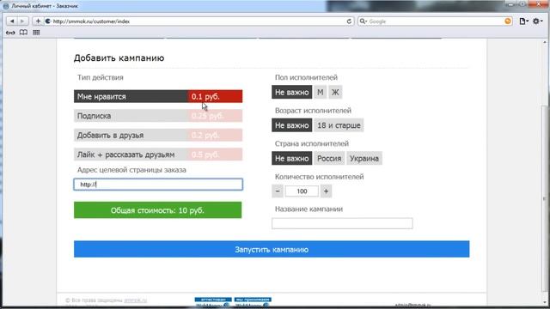Select action type Мне нравится

tap(158, 96)
